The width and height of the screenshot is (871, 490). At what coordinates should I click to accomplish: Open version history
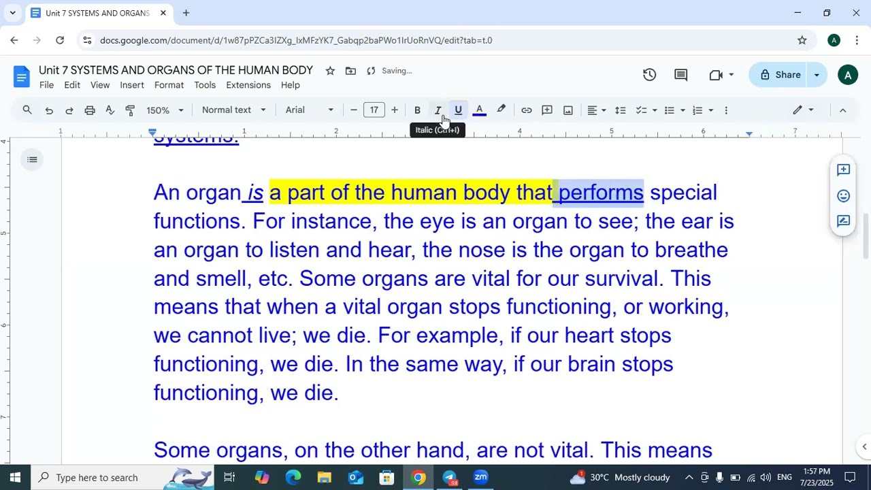[x=650, y=75]
